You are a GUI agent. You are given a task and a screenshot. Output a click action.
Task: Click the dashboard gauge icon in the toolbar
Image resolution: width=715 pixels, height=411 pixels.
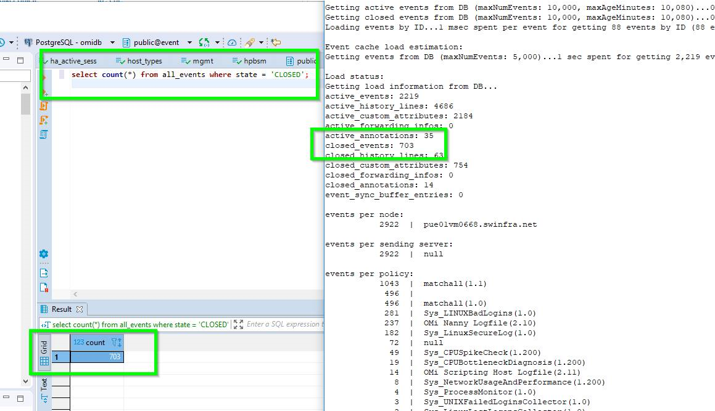[x=231, y=41]
